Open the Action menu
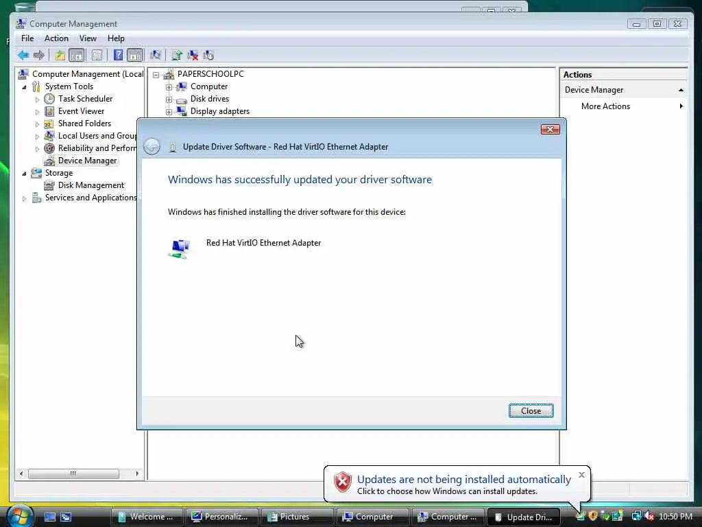The height and width of the screenshot is (527, 702). tap(56, 38)
